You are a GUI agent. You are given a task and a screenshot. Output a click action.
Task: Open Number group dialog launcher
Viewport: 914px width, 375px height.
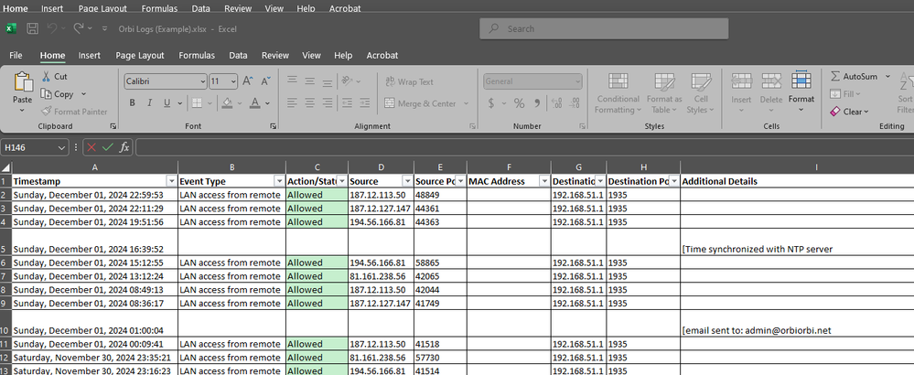tap(582, 126)
